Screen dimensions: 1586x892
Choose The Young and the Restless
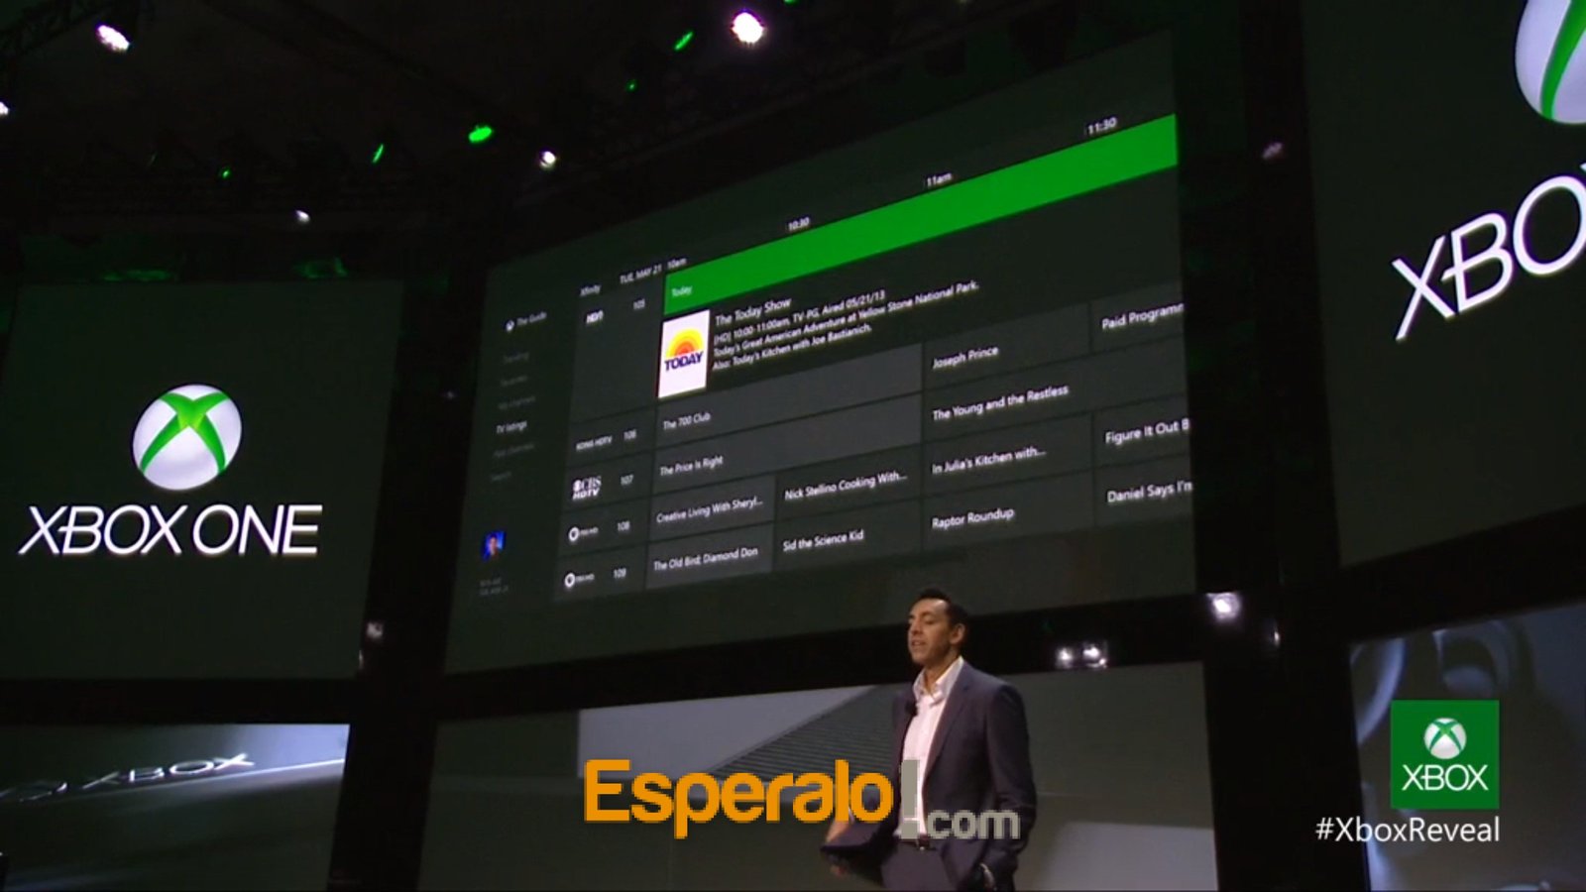coord(1000,401)
